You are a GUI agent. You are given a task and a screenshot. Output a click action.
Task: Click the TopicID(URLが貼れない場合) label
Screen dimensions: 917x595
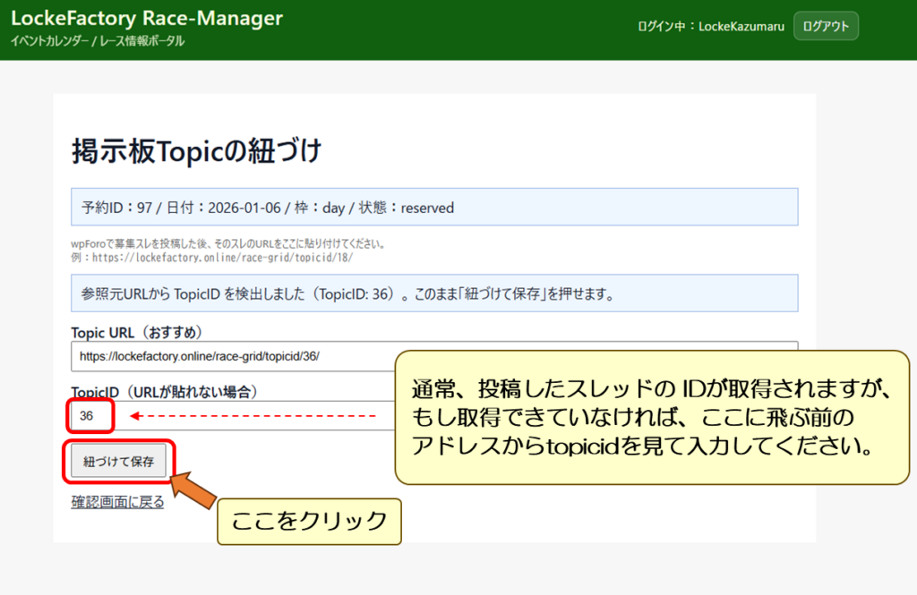(170, 391)
